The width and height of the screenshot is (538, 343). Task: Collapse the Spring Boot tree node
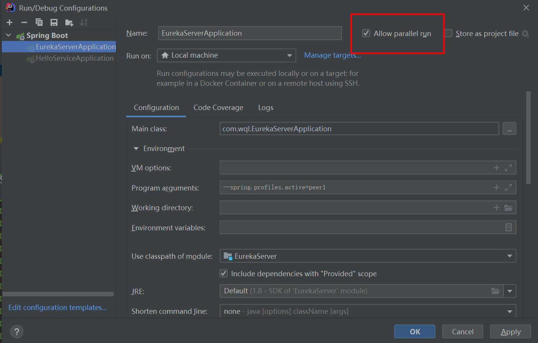click(x=9, y=35)
